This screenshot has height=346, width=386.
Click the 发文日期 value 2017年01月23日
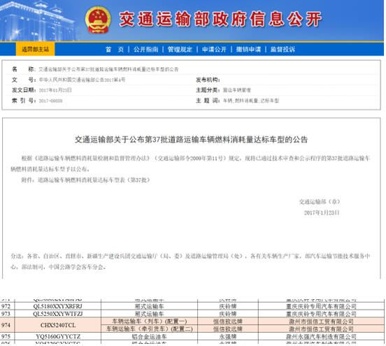point(55,90)
